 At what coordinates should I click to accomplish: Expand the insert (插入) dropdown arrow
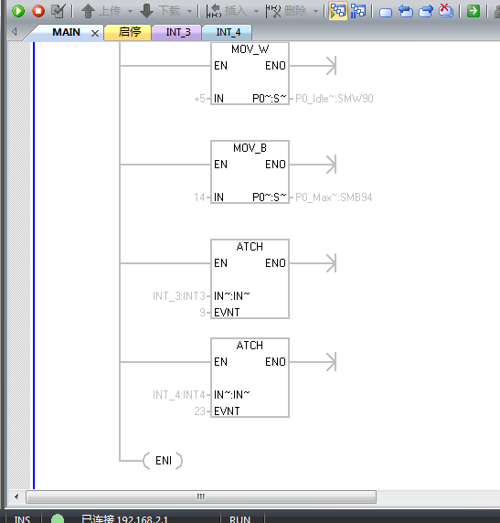(x=256, y=11)
